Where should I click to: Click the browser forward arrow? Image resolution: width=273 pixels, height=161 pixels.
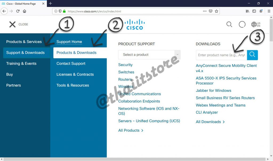point(11,11)
